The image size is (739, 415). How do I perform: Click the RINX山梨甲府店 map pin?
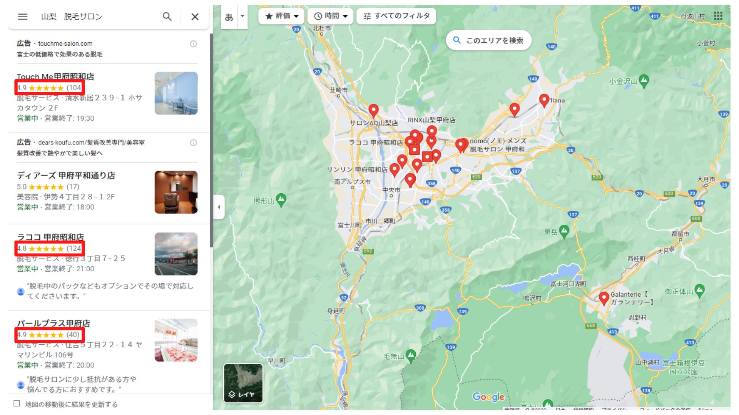432,132
